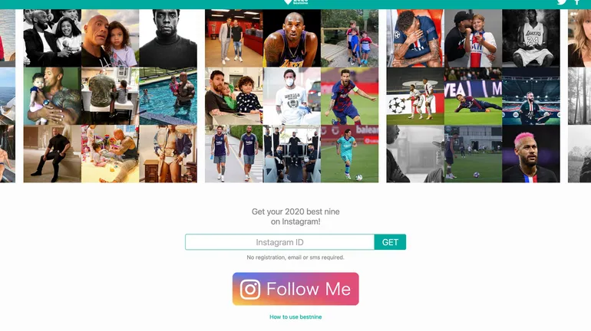Click the Champions League ball photo

(x=415, y=96)
